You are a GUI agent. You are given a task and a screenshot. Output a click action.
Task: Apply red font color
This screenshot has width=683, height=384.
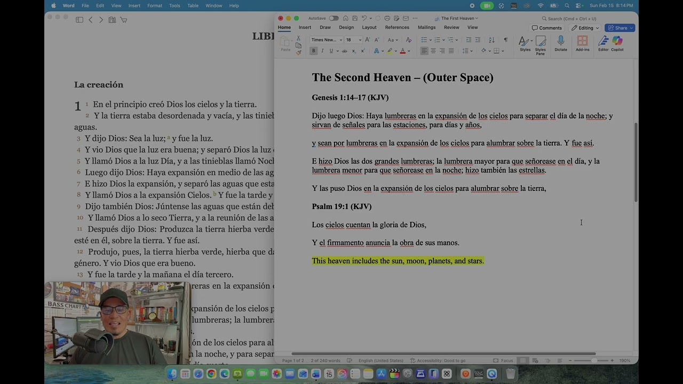point(402,51)
